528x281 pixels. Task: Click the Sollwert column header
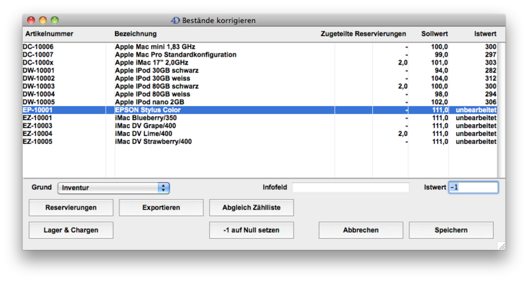click(x=434, y=33)
